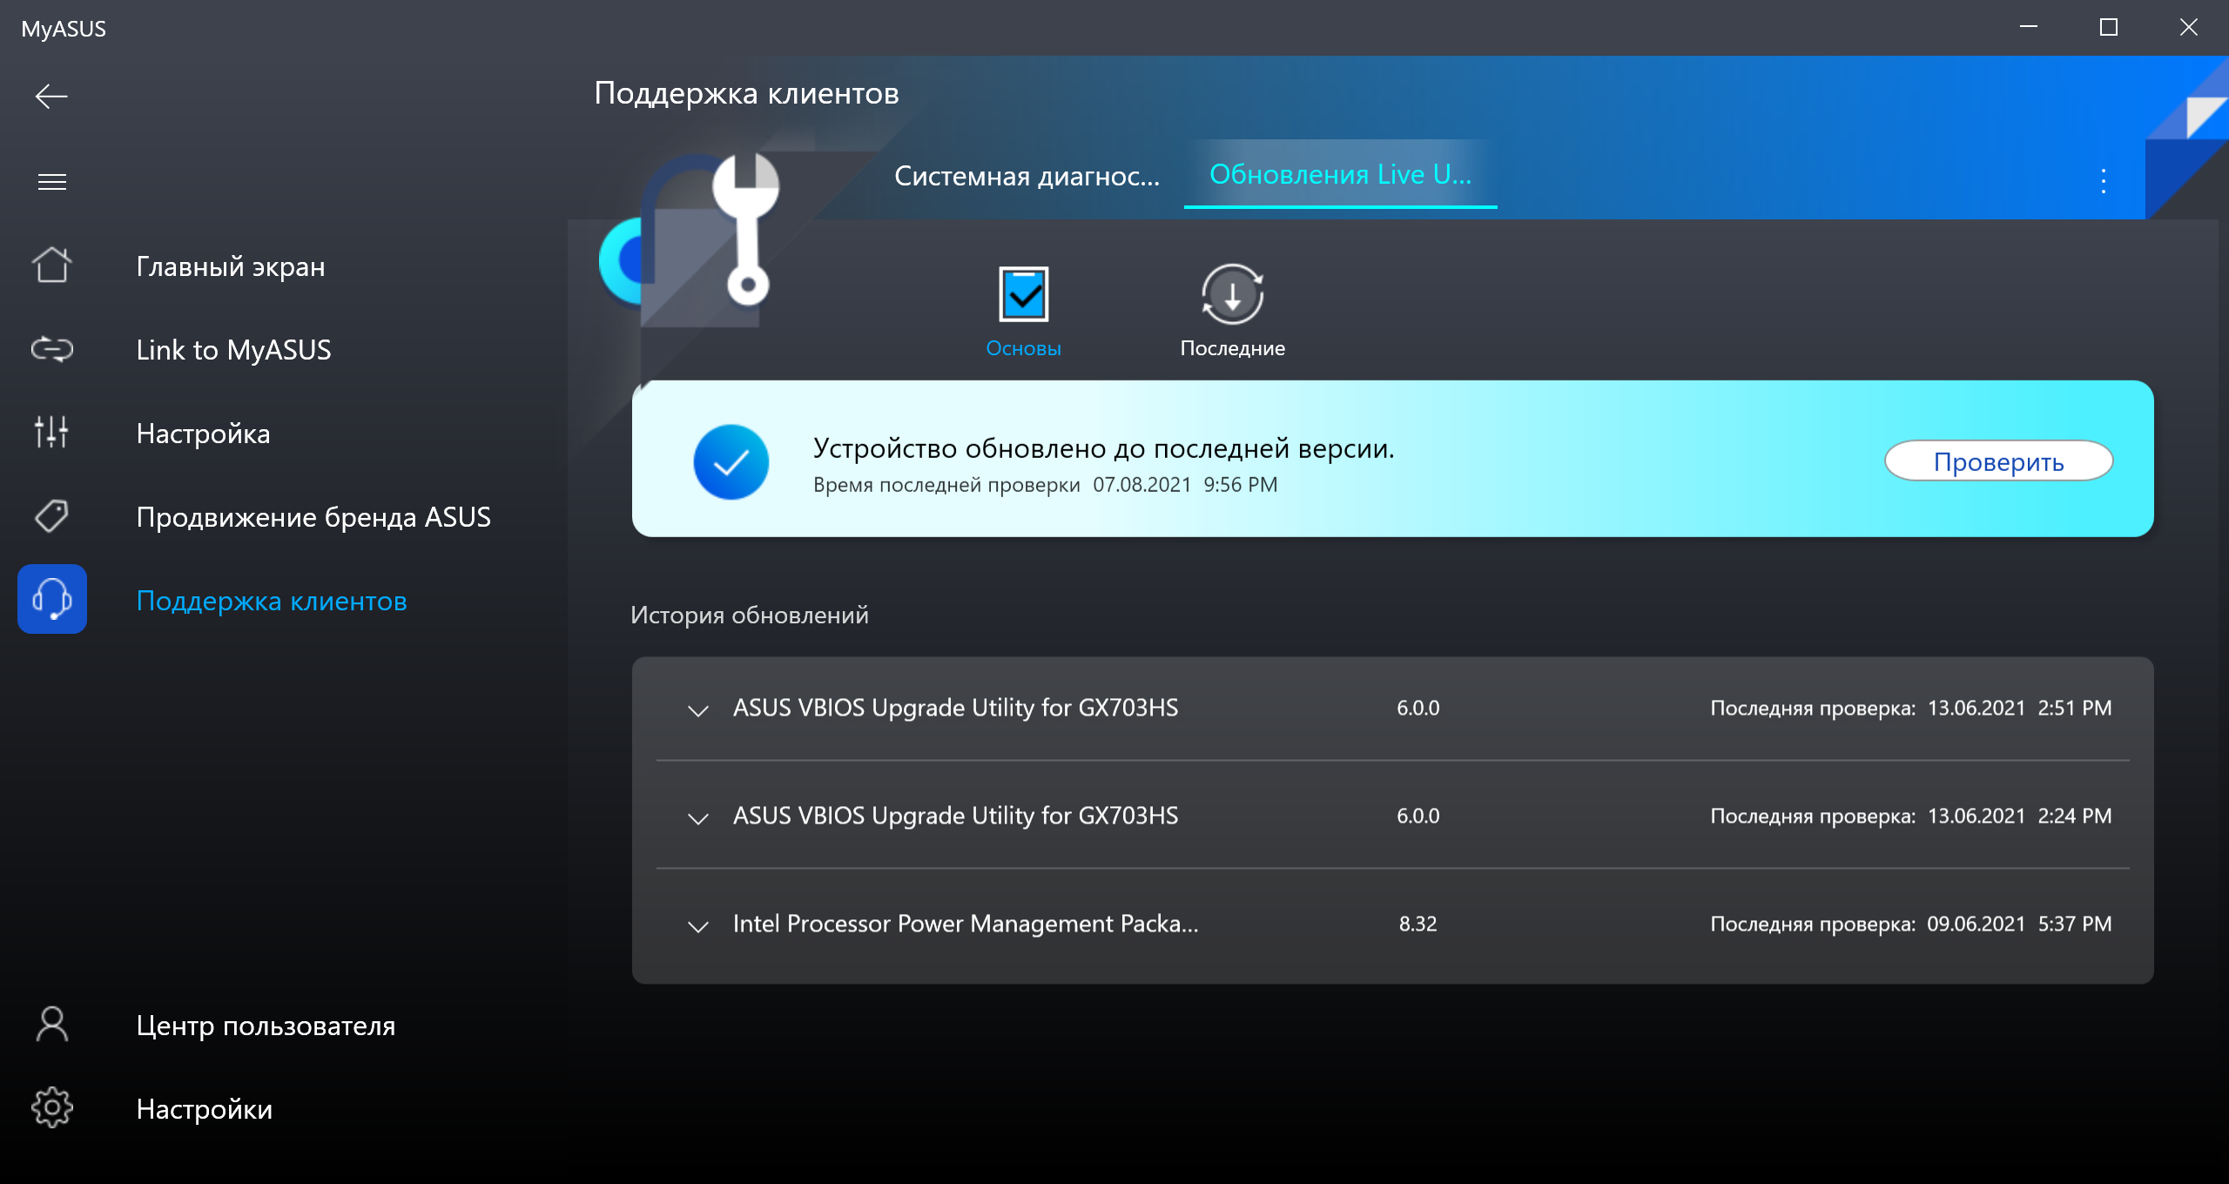This screenshot has height=1184, width=2229.
Task: Open the Центр пользователя profile icon
Action: click(51, 1025)
